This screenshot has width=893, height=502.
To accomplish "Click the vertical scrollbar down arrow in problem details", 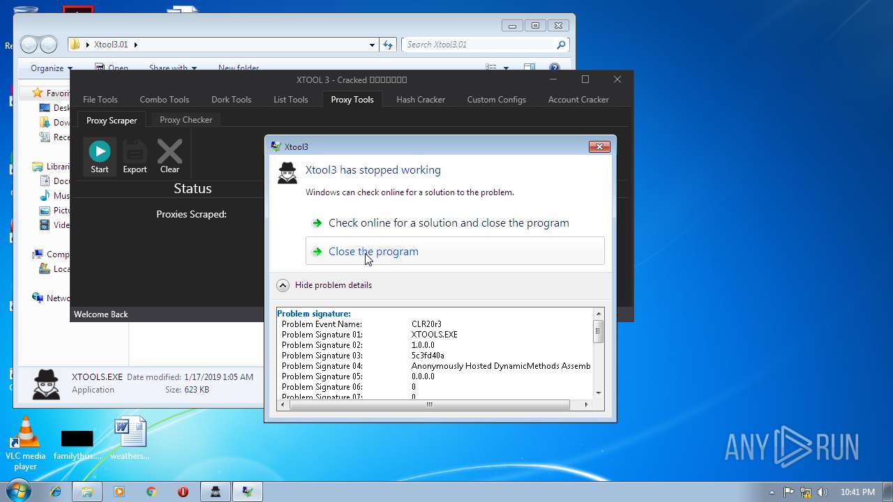I will point(598,393).
